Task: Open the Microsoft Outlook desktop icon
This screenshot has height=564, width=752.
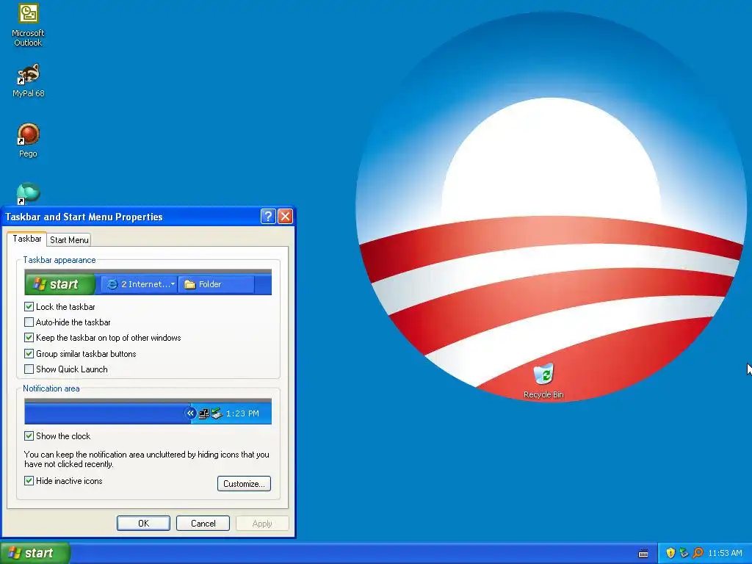Action: [x=29, y=24]
